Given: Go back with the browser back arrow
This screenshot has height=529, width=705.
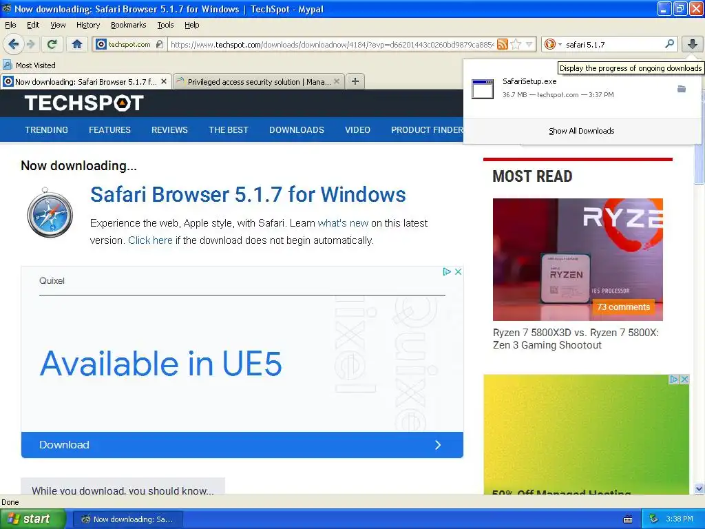Looking at the screenshot, I should pos(14,44).
